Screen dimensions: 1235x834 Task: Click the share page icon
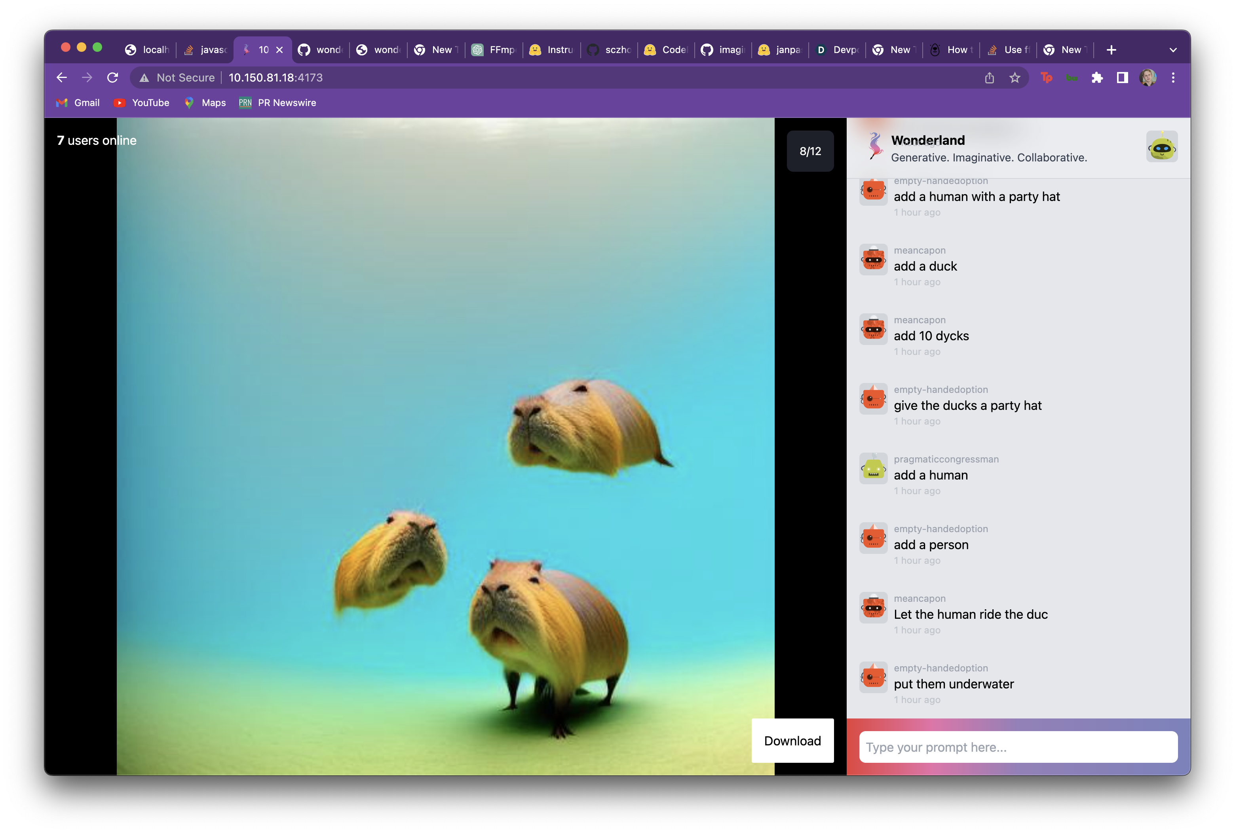click(x=989, y=78)
